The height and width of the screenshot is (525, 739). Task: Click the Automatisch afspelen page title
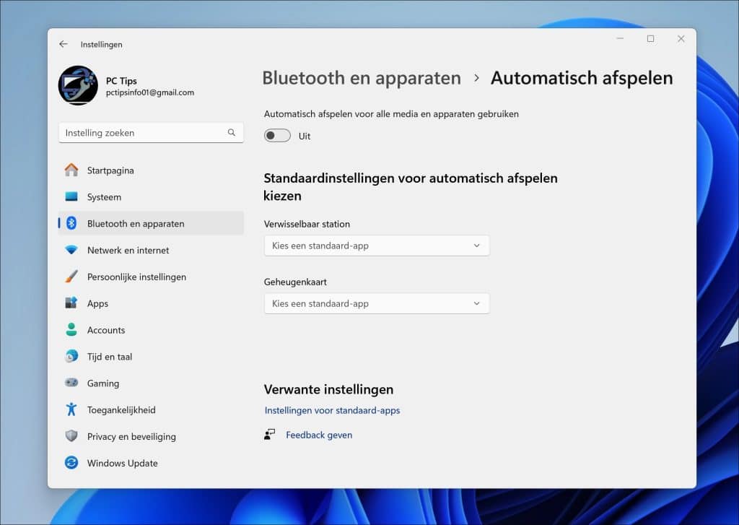[x=582, y=78]
